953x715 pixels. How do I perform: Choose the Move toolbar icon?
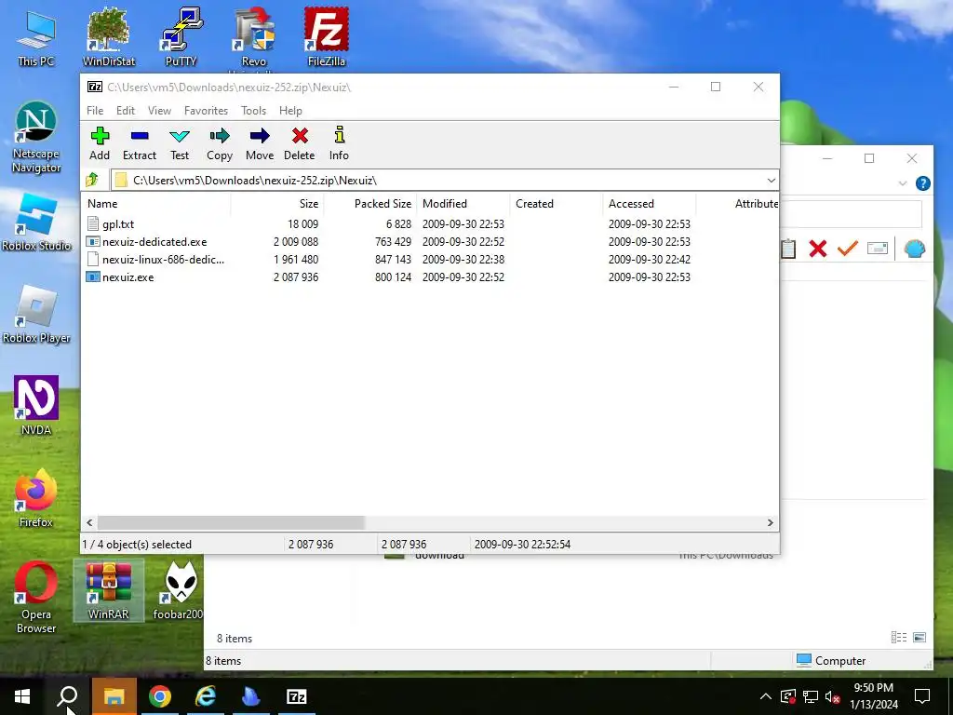pos(260,144)
